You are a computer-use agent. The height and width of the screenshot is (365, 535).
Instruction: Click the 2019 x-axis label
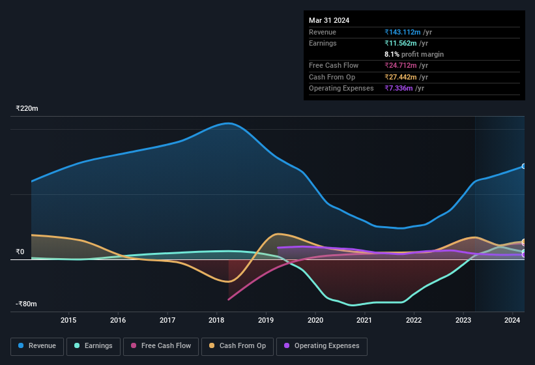point(266,320)
